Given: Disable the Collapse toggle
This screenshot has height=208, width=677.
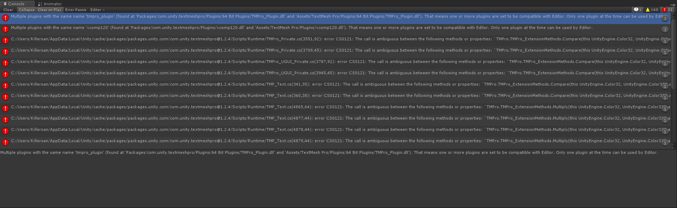Looking at the screenshot, I should click(x=27, y=10).
